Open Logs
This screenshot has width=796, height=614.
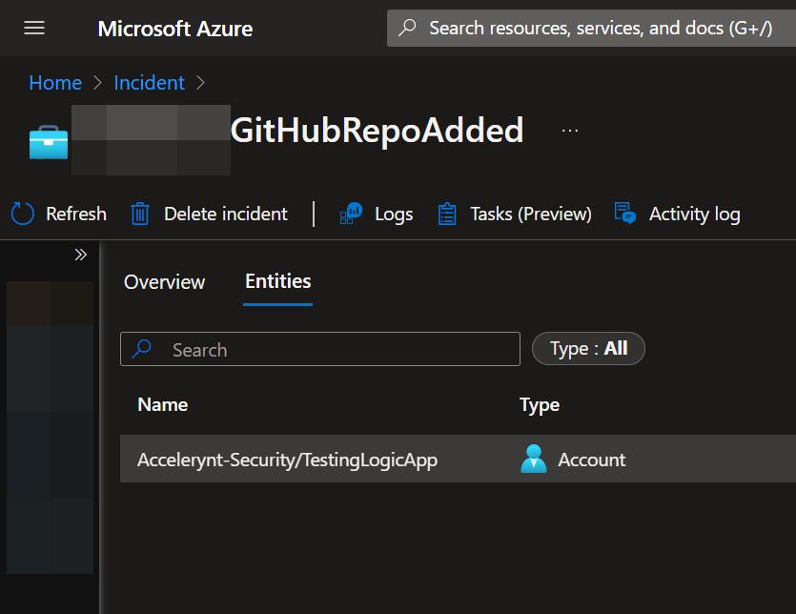pyautogui.click(x=377, y=214)
